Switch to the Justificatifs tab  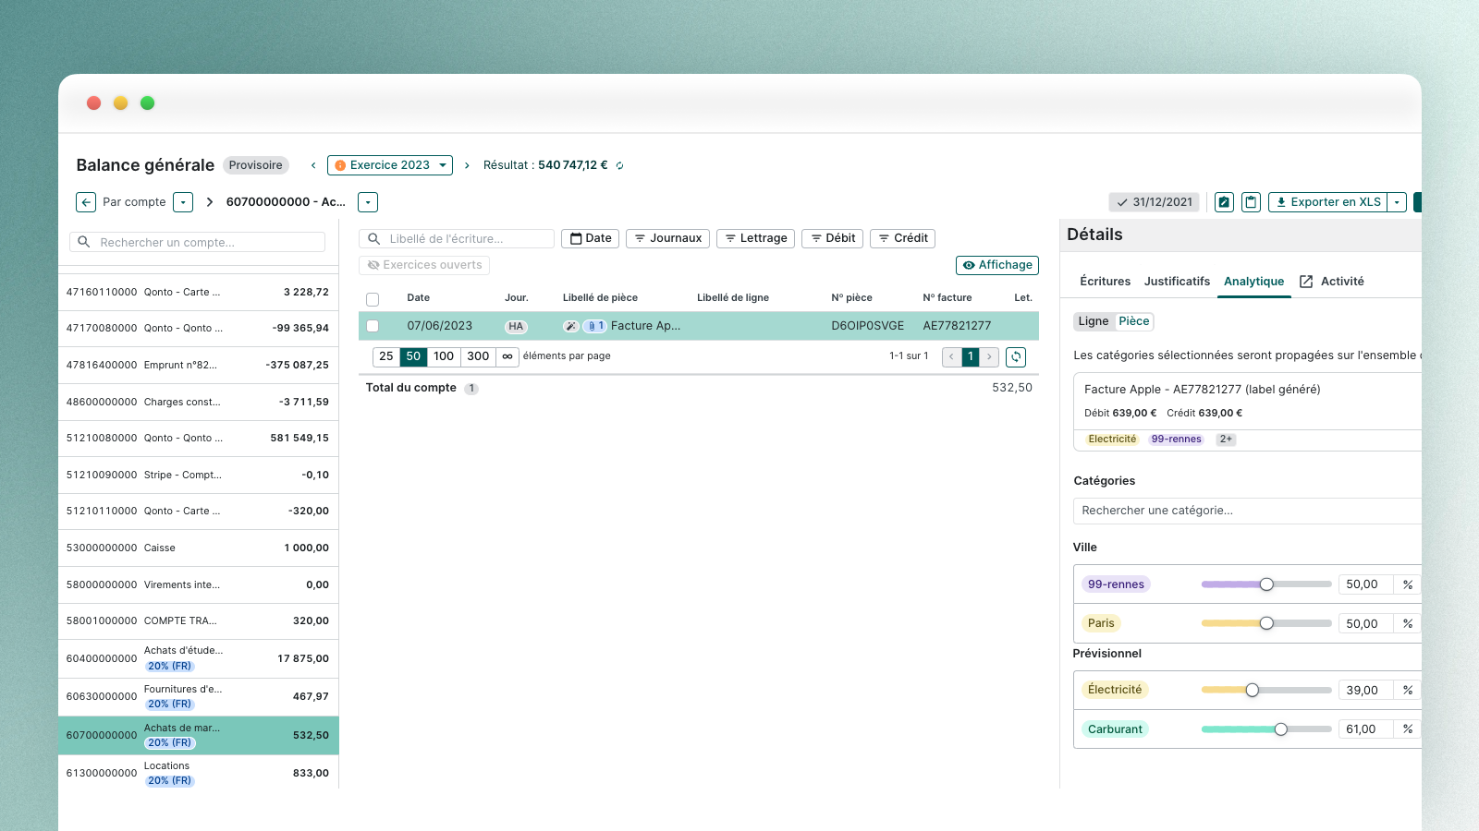click(x=1177, y=282)
